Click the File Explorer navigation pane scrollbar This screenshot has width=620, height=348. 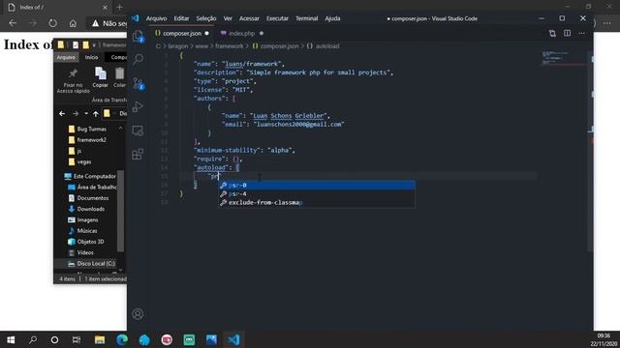(x=120, y=211)
